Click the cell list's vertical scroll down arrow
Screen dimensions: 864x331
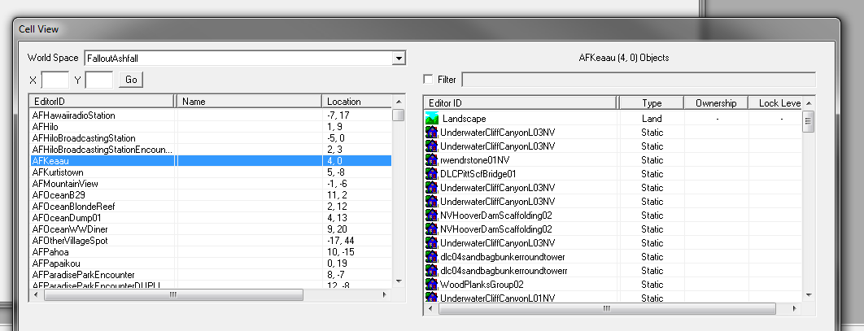tap(398, 281)
